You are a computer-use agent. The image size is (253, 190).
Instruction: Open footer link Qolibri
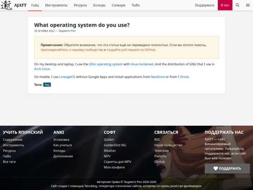tap(109, 140)
